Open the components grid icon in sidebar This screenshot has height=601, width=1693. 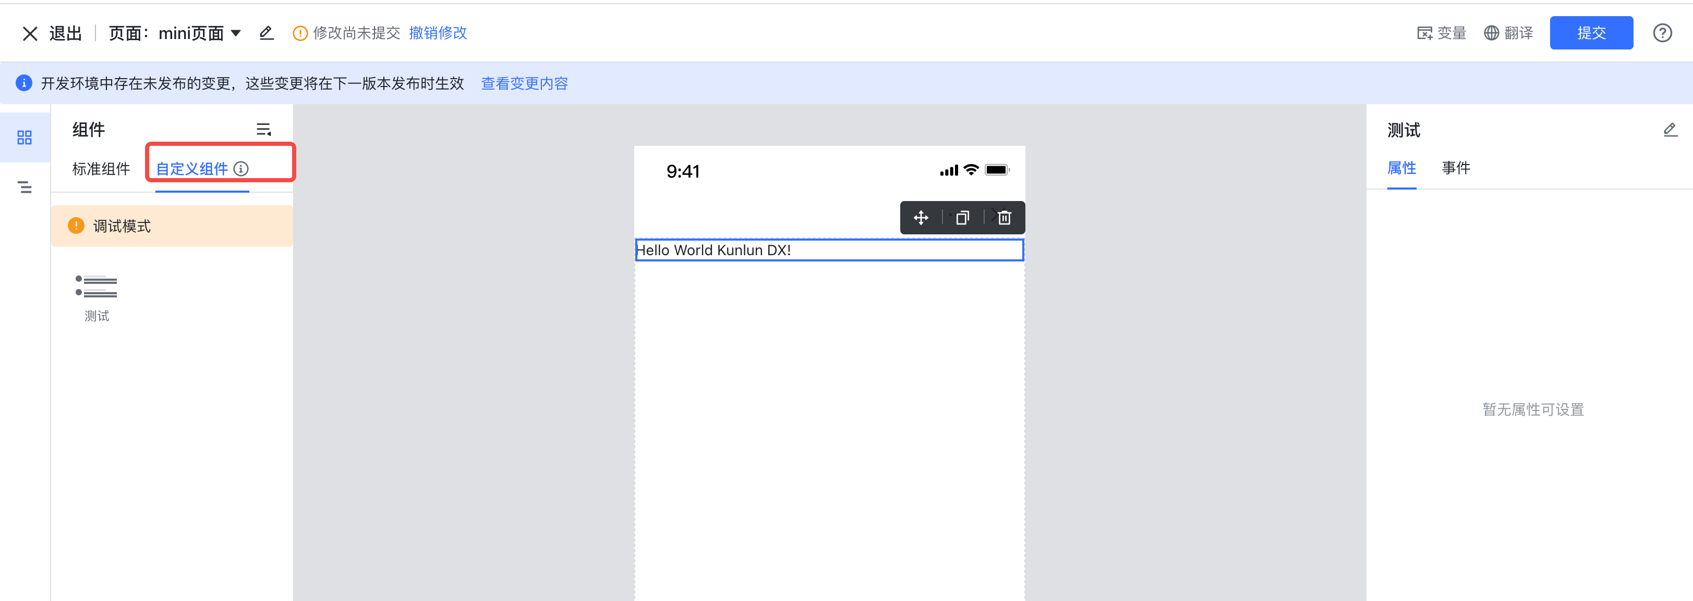pos(25,137)
